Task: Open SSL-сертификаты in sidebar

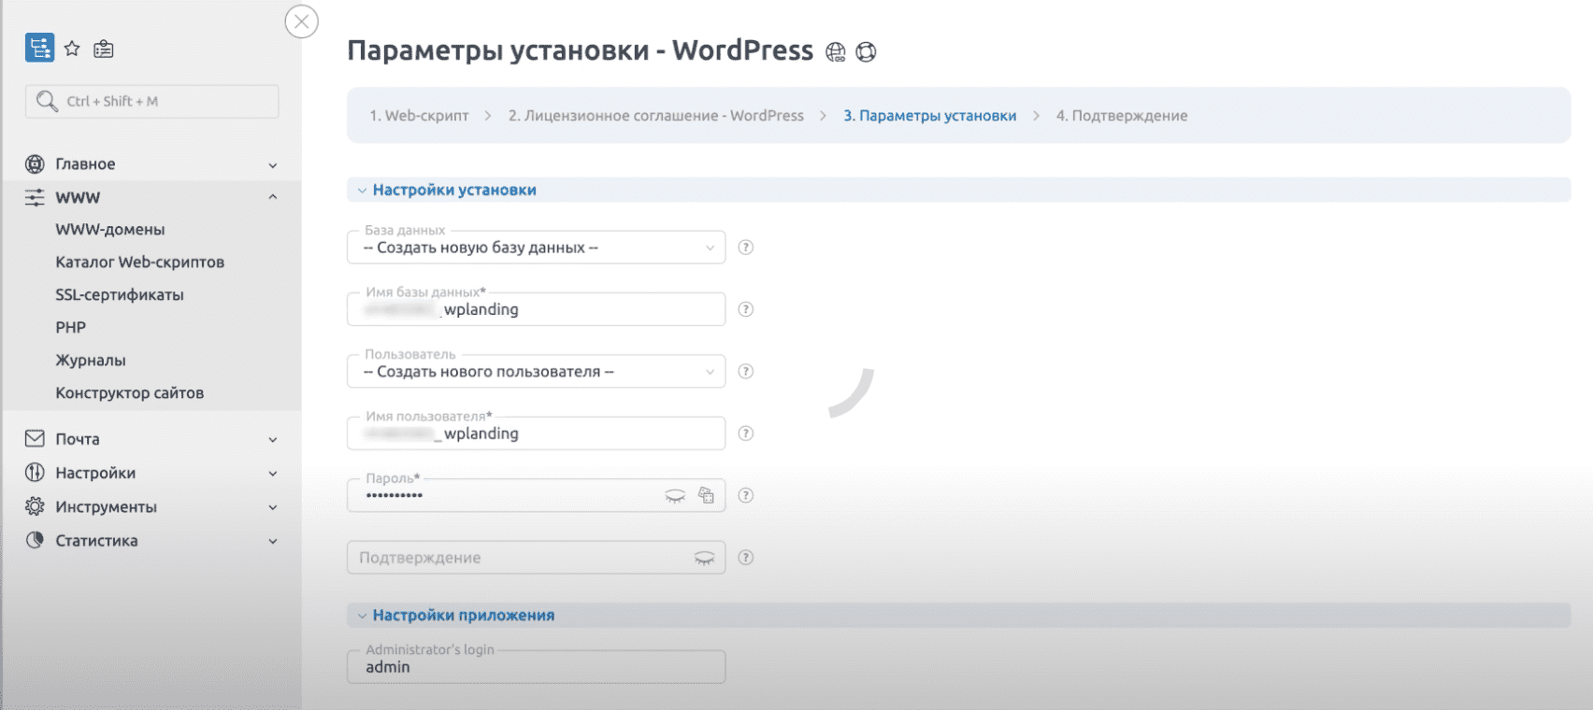Action: pos(120,295)
